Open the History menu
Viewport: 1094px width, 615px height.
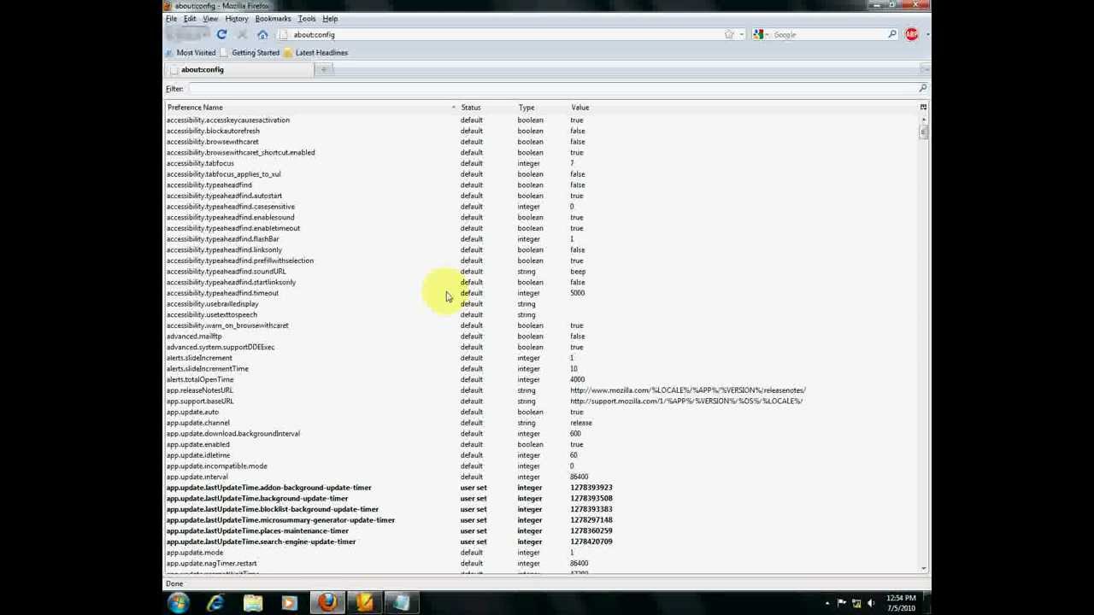(237, 19)
